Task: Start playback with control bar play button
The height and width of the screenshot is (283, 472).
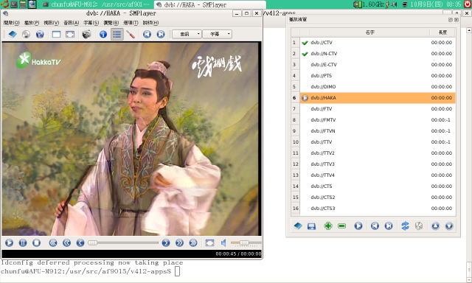Action: click(x=9, y=242)
